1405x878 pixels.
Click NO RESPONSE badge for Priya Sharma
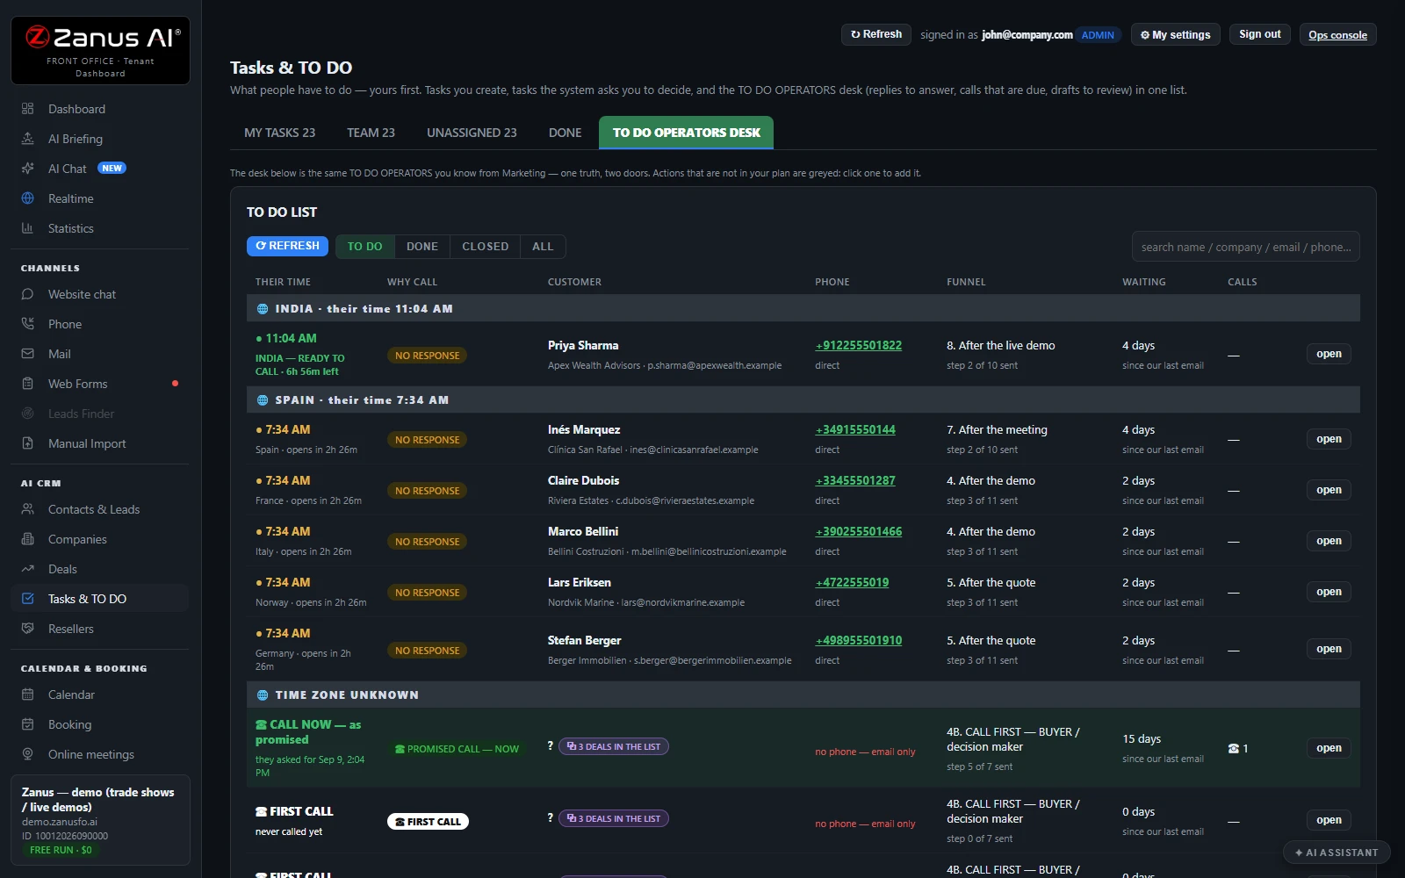pos(427,356)
